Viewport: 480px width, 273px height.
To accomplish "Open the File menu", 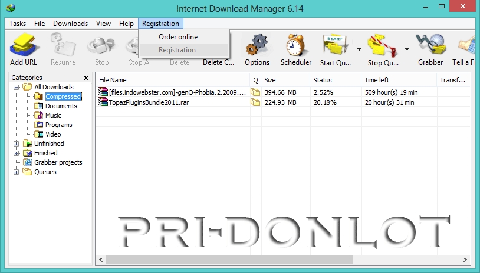I will click(x=40, y=24).
